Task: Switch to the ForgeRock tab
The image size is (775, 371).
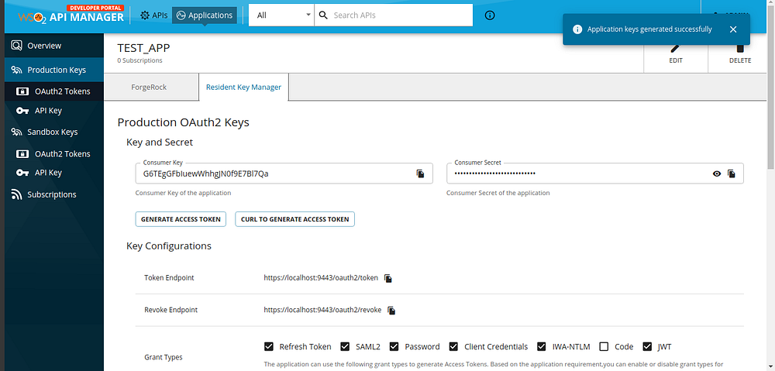Action: 149,87
